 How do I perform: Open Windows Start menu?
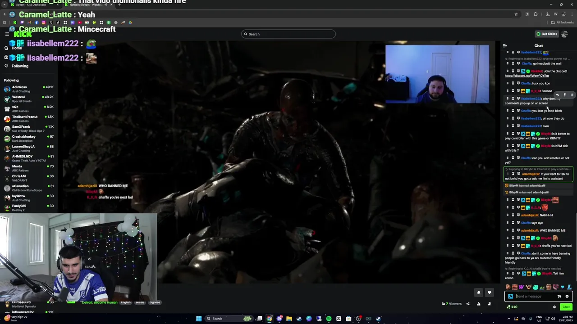click(199, 319)
